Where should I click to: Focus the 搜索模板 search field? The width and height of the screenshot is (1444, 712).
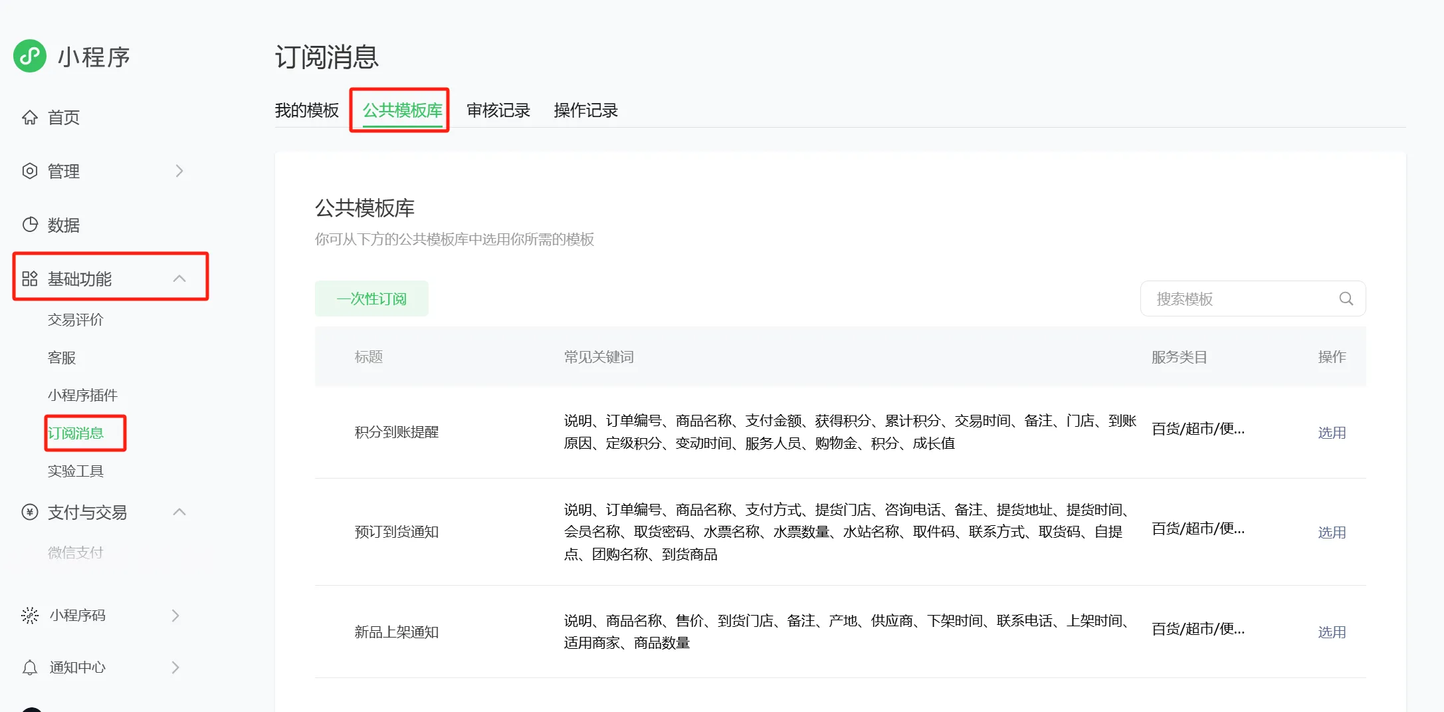1253,298
